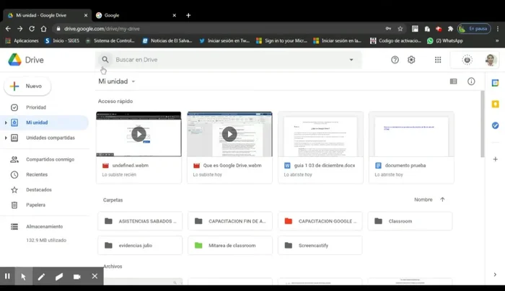Open Unidades compartidas
This screenshot has width=505, height=291.
pos(50,138)
